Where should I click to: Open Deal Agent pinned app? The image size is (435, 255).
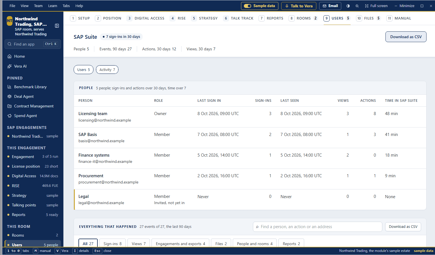pos(33,96)
